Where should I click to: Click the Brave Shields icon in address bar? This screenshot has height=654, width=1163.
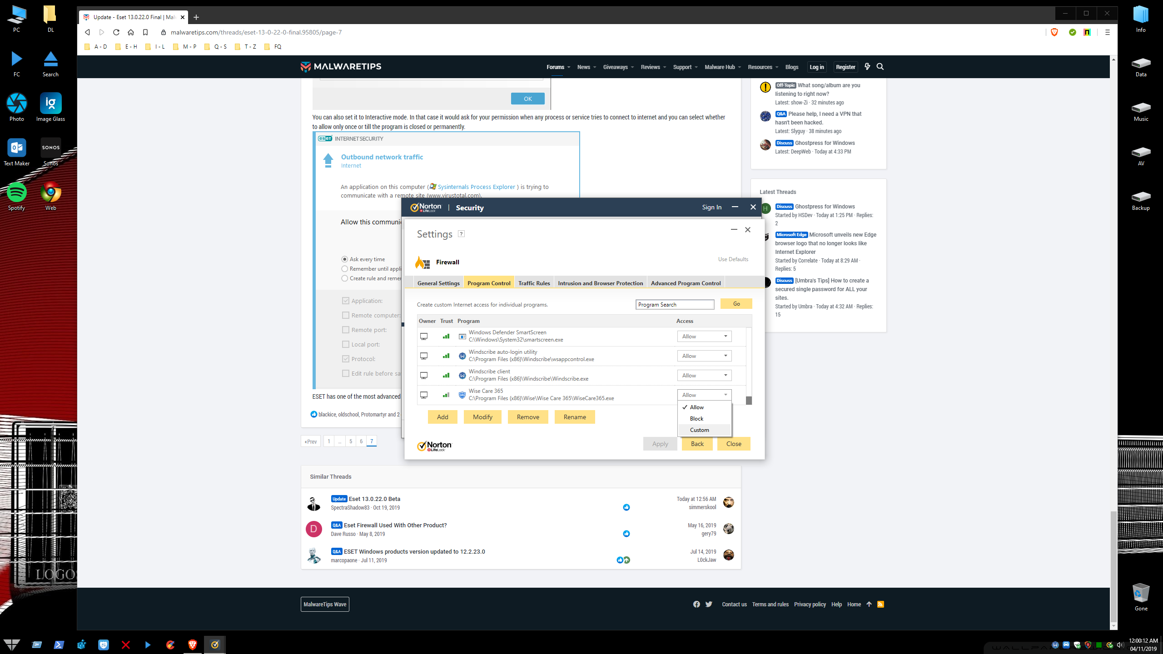tap(1054, 32)
